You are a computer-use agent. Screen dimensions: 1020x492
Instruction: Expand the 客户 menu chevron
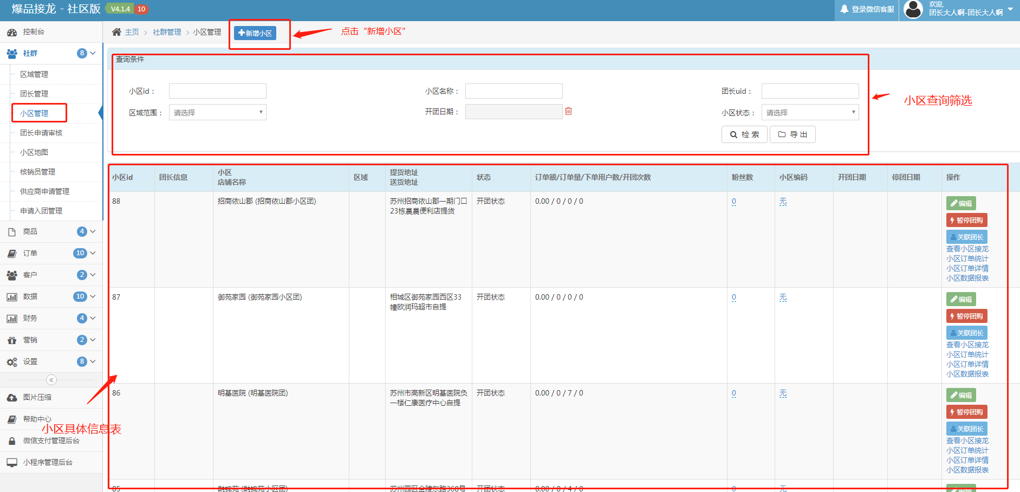pos(93,275)
